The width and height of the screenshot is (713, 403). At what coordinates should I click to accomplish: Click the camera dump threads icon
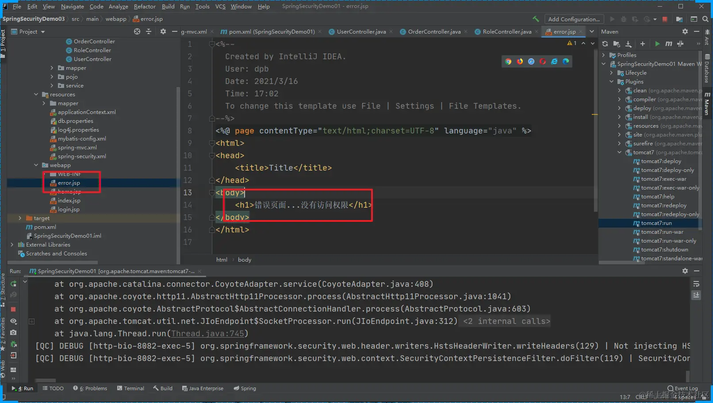(13, 332)
